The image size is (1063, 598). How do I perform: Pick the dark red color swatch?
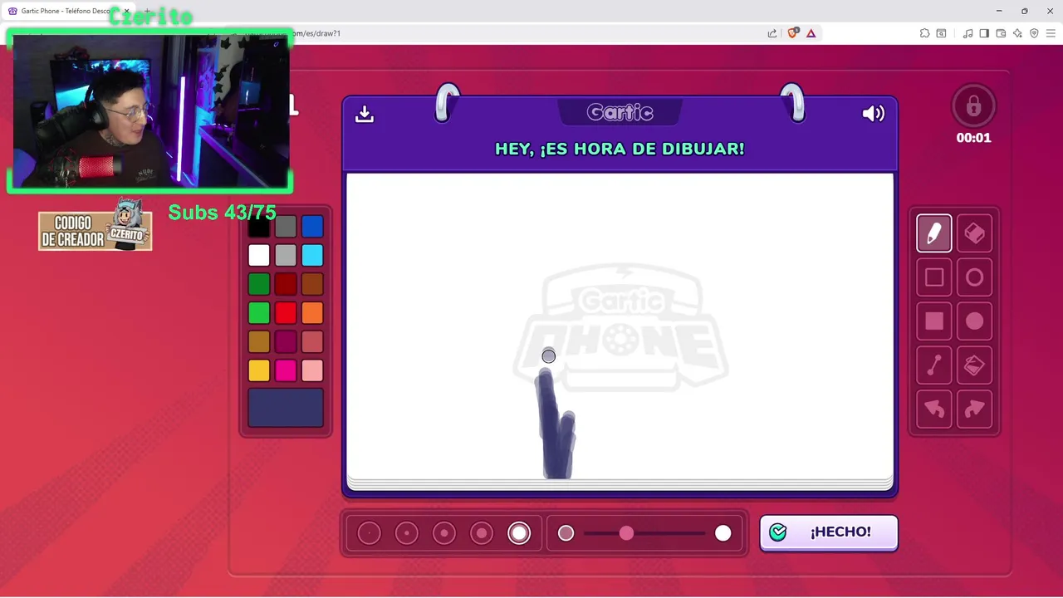286,284
